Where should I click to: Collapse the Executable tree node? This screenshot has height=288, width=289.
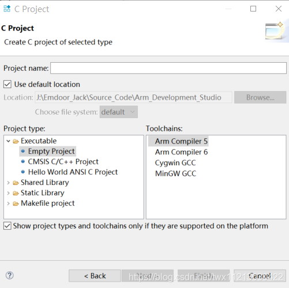coord(8,141)
